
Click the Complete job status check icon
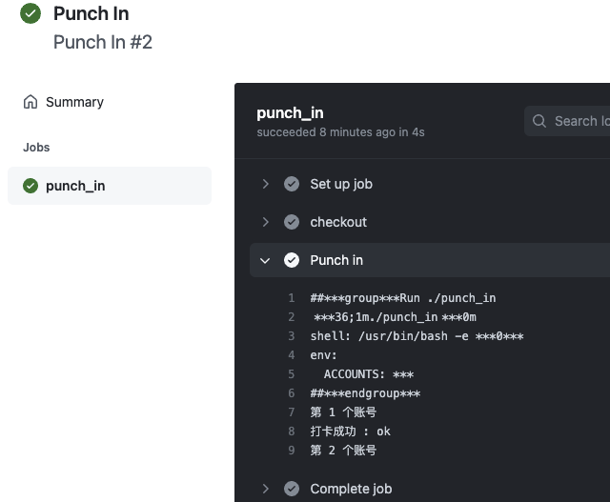292,489
